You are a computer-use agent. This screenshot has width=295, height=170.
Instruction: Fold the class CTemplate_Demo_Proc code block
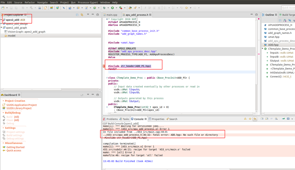[107, 78]
